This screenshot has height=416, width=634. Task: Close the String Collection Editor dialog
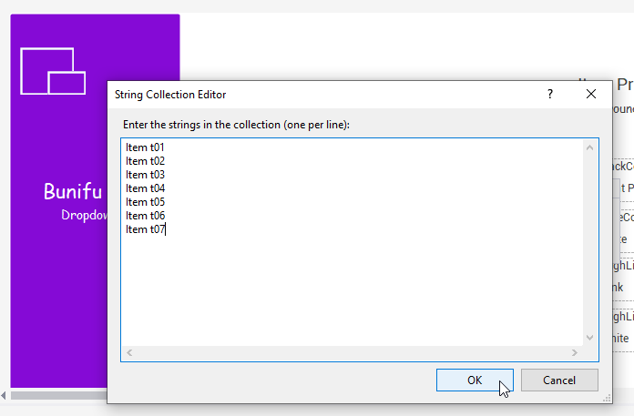(591, 94)
